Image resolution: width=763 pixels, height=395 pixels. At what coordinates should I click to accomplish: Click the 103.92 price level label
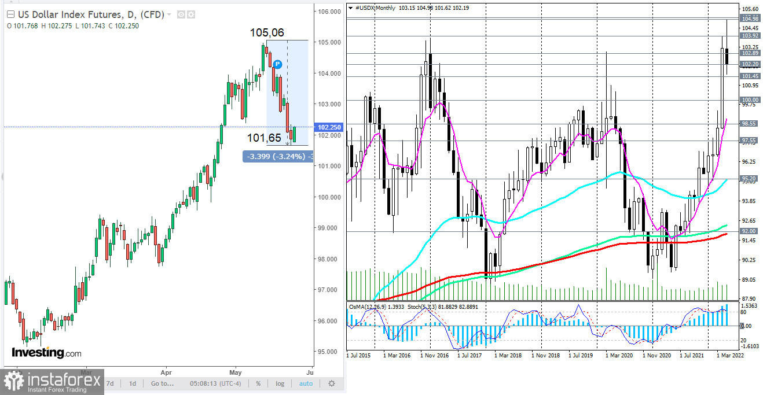click(750, 35)
